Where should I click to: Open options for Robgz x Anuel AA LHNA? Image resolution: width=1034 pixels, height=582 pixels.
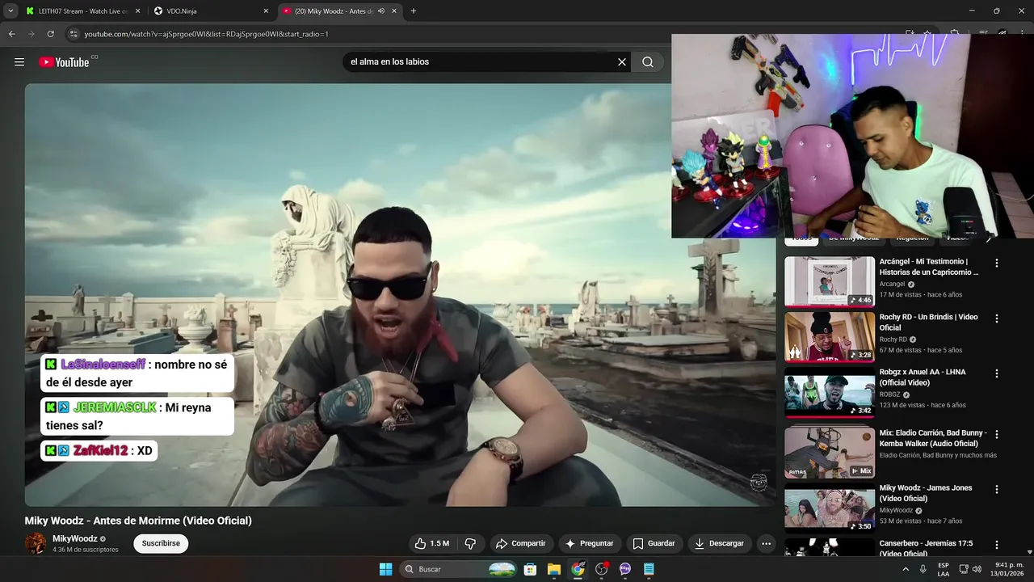coord(997,373)
